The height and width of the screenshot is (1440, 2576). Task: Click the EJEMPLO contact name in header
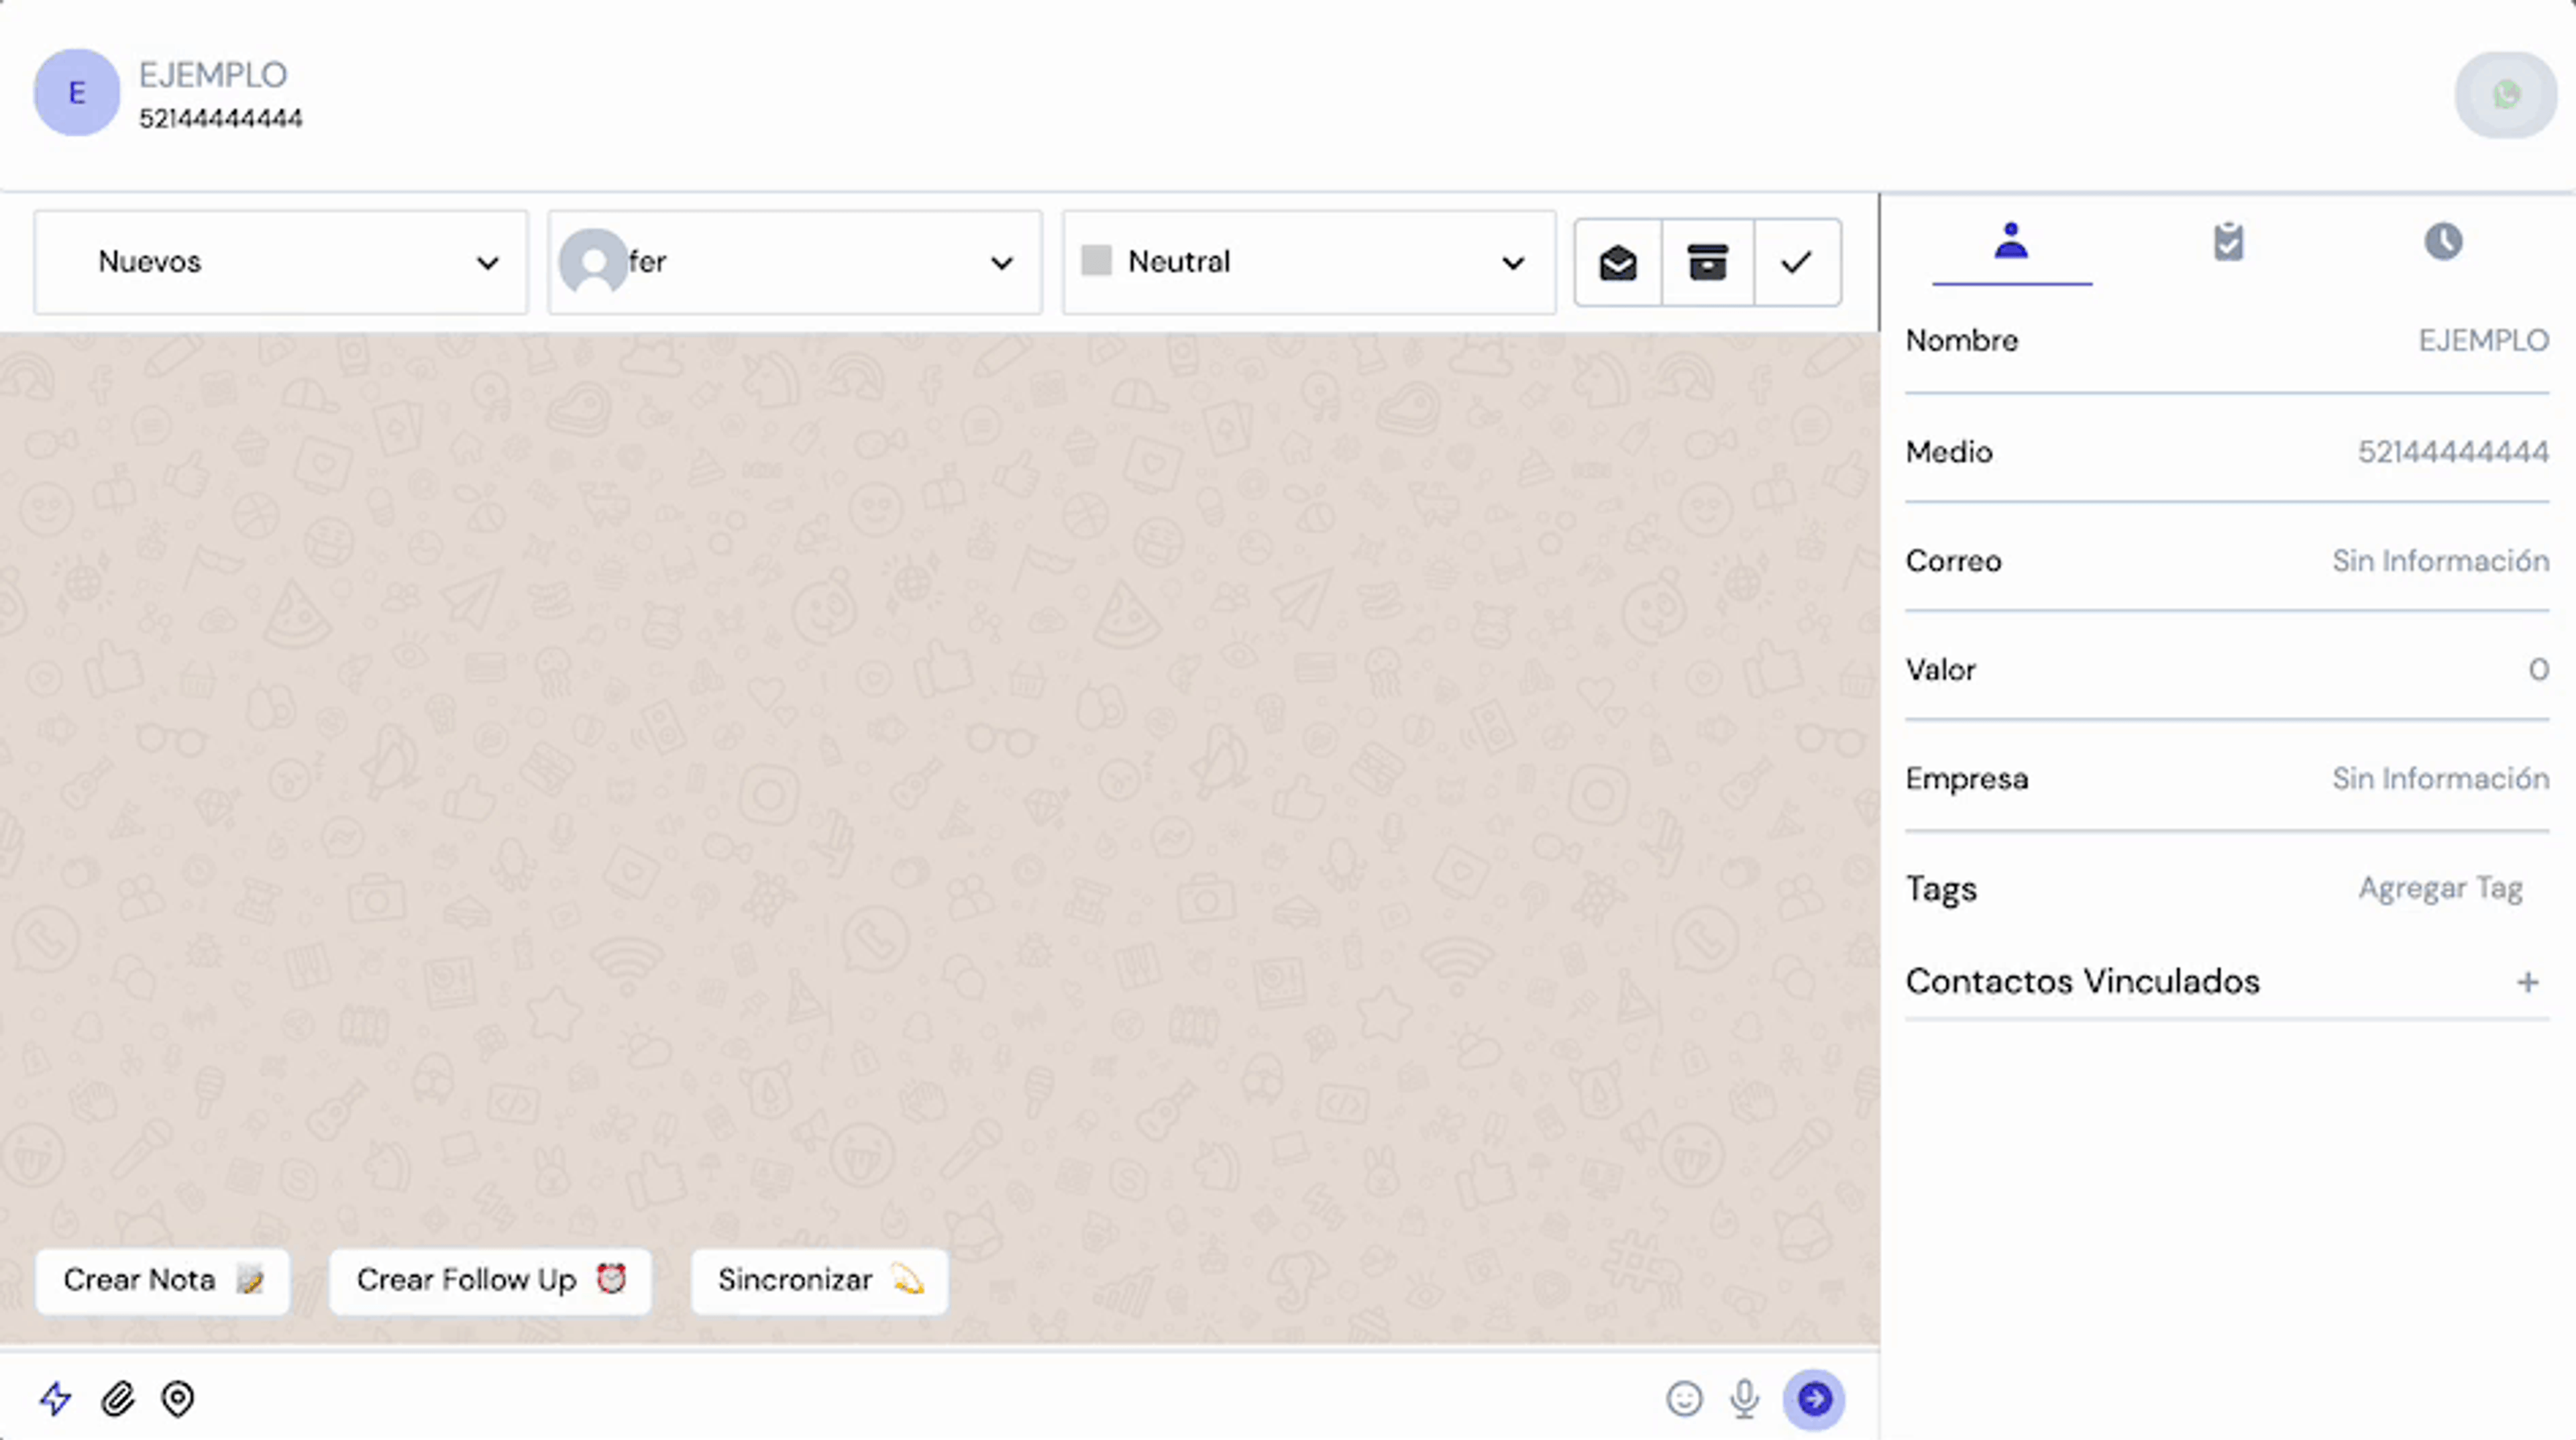coord(213,75)
